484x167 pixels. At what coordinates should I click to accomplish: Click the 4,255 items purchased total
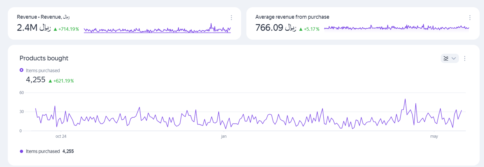pos(36,80)
